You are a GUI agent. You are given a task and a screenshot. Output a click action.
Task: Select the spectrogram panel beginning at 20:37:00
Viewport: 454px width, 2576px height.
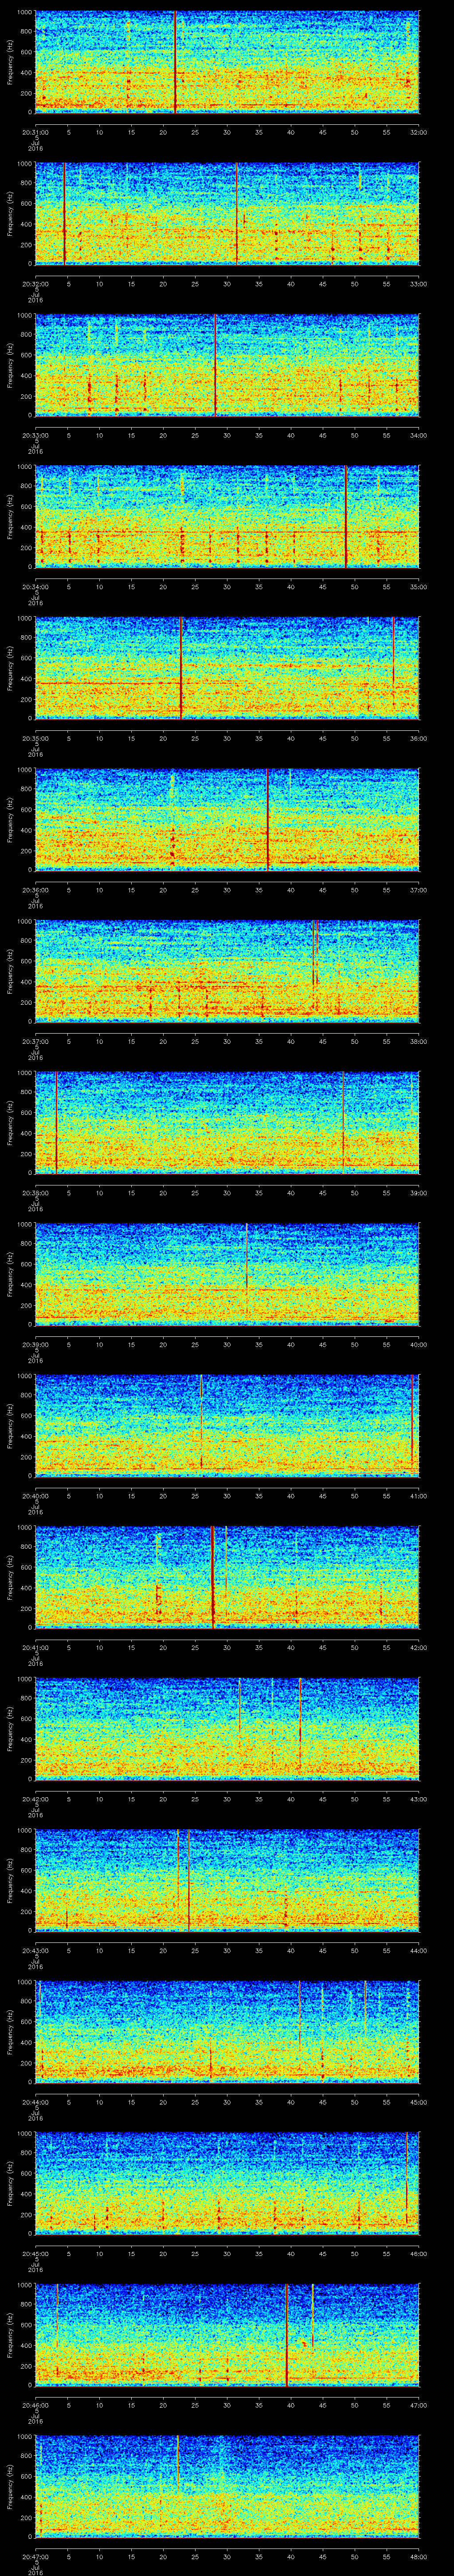click(x=227, y=970)
